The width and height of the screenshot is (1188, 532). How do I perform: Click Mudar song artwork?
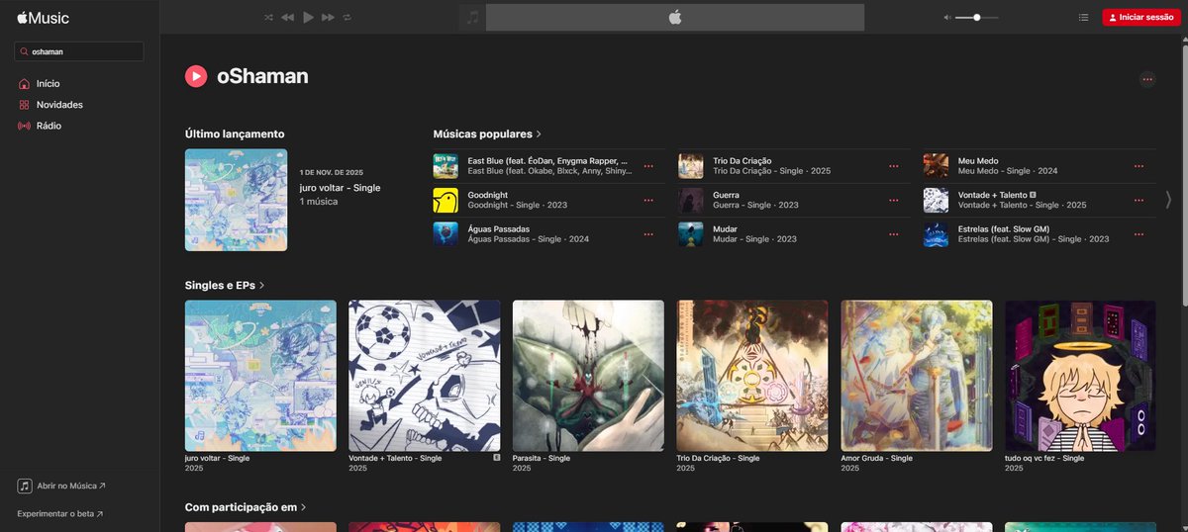[691, 233]
